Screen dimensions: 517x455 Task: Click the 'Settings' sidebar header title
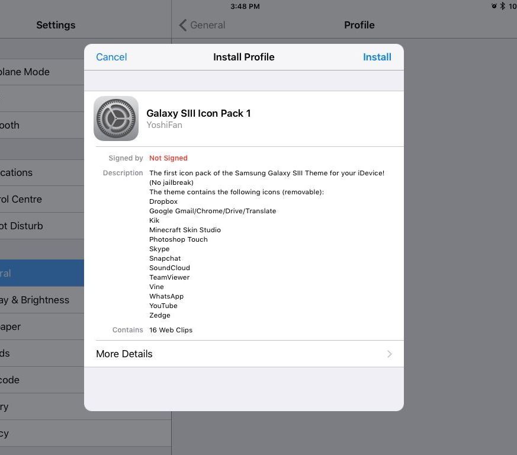(x=56, y=25)
